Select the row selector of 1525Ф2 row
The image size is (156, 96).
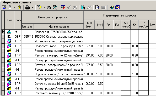pyautogui.click(x=3, y=37)
